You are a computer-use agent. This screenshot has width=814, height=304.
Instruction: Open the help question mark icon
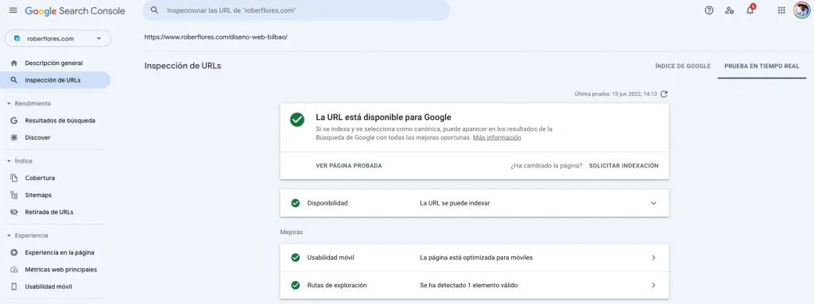pyautogui.click(x=708, y=10)
